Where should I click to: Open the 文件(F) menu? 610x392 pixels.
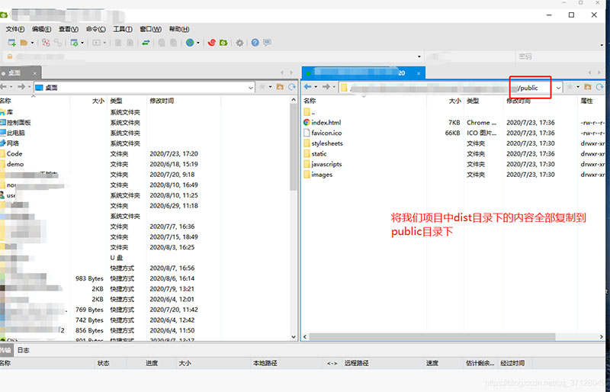[15, 29]
